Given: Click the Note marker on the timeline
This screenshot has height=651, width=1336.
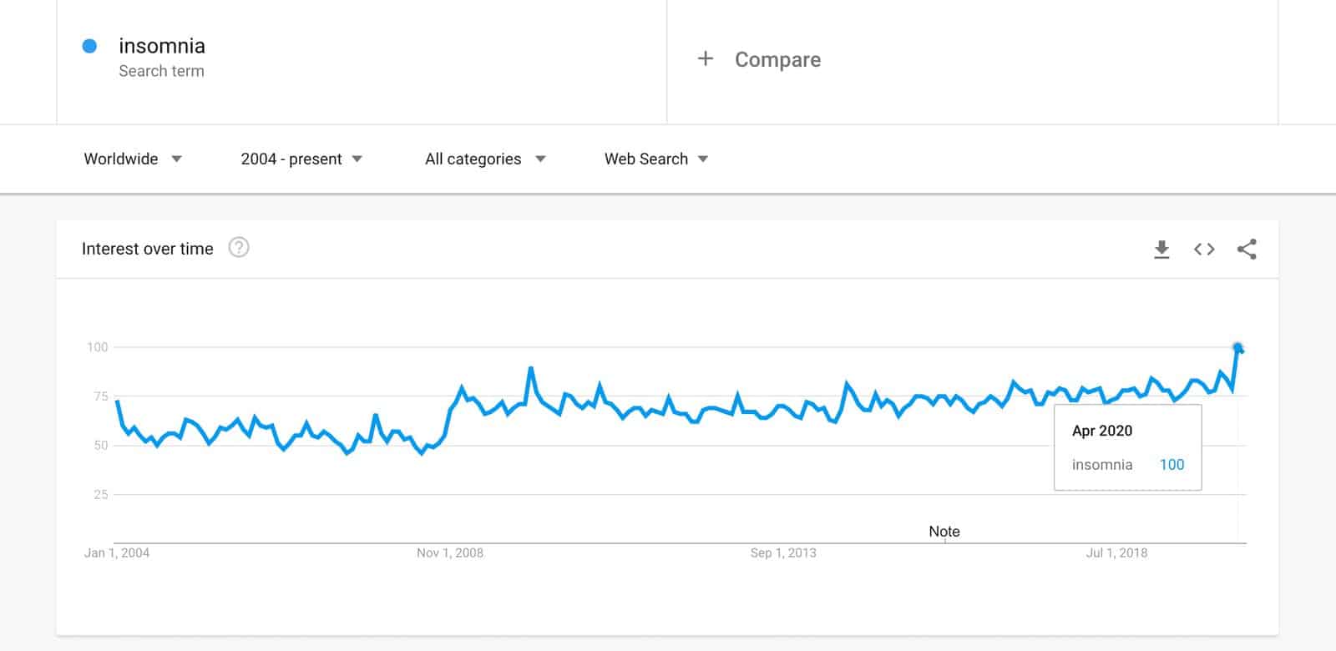Looking at the screenshot, I should (x=944, y=532).
